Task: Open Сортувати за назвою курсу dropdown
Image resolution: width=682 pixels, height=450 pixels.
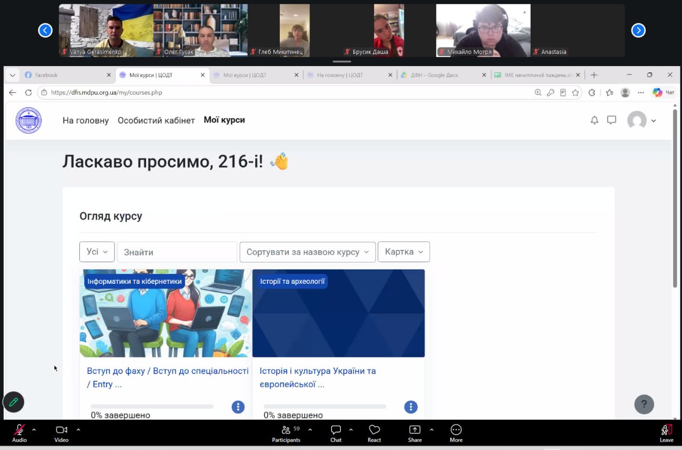Action: (307, 252)
